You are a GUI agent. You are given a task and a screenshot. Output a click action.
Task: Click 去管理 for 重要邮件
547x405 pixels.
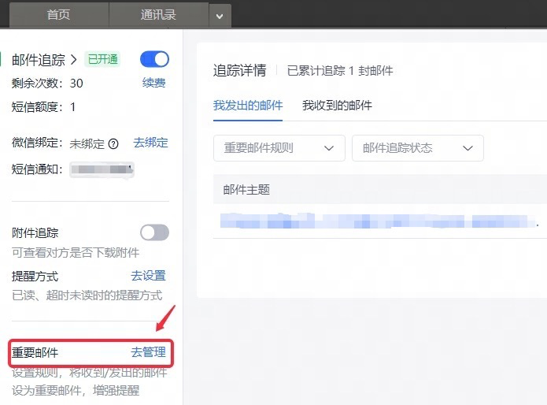148,352
